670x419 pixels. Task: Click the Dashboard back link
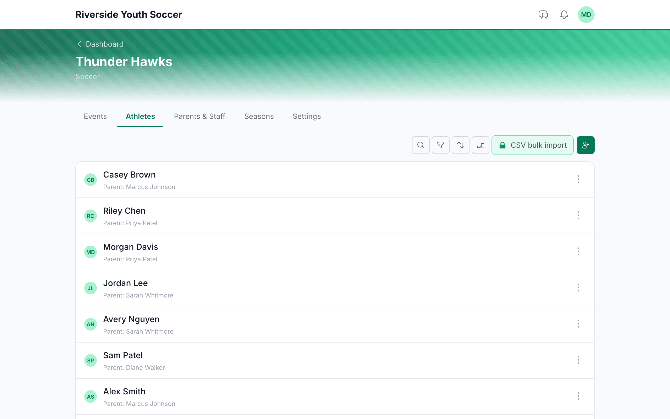coord(100,44)
